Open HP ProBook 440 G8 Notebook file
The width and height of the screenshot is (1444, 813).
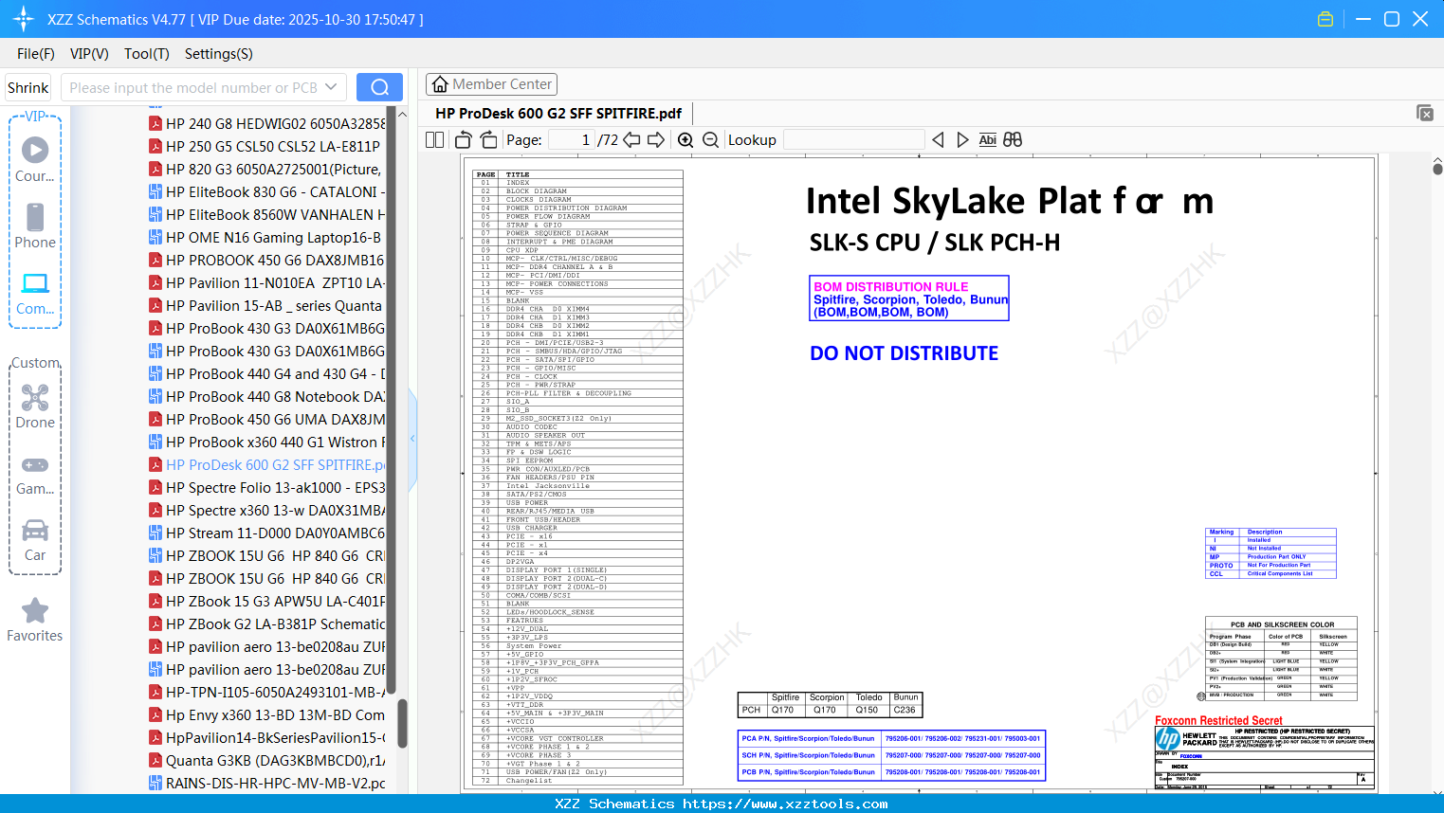point(267,396)
